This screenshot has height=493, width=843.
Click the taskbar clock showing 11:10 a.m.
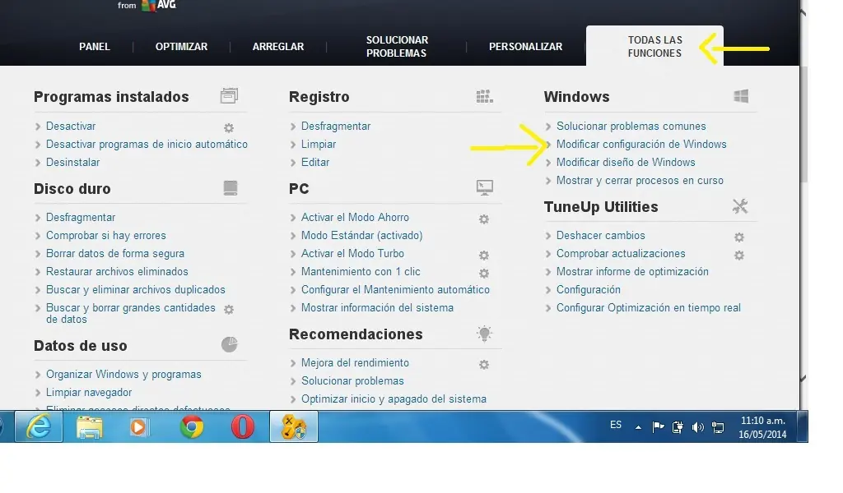(x=762, y=427)
